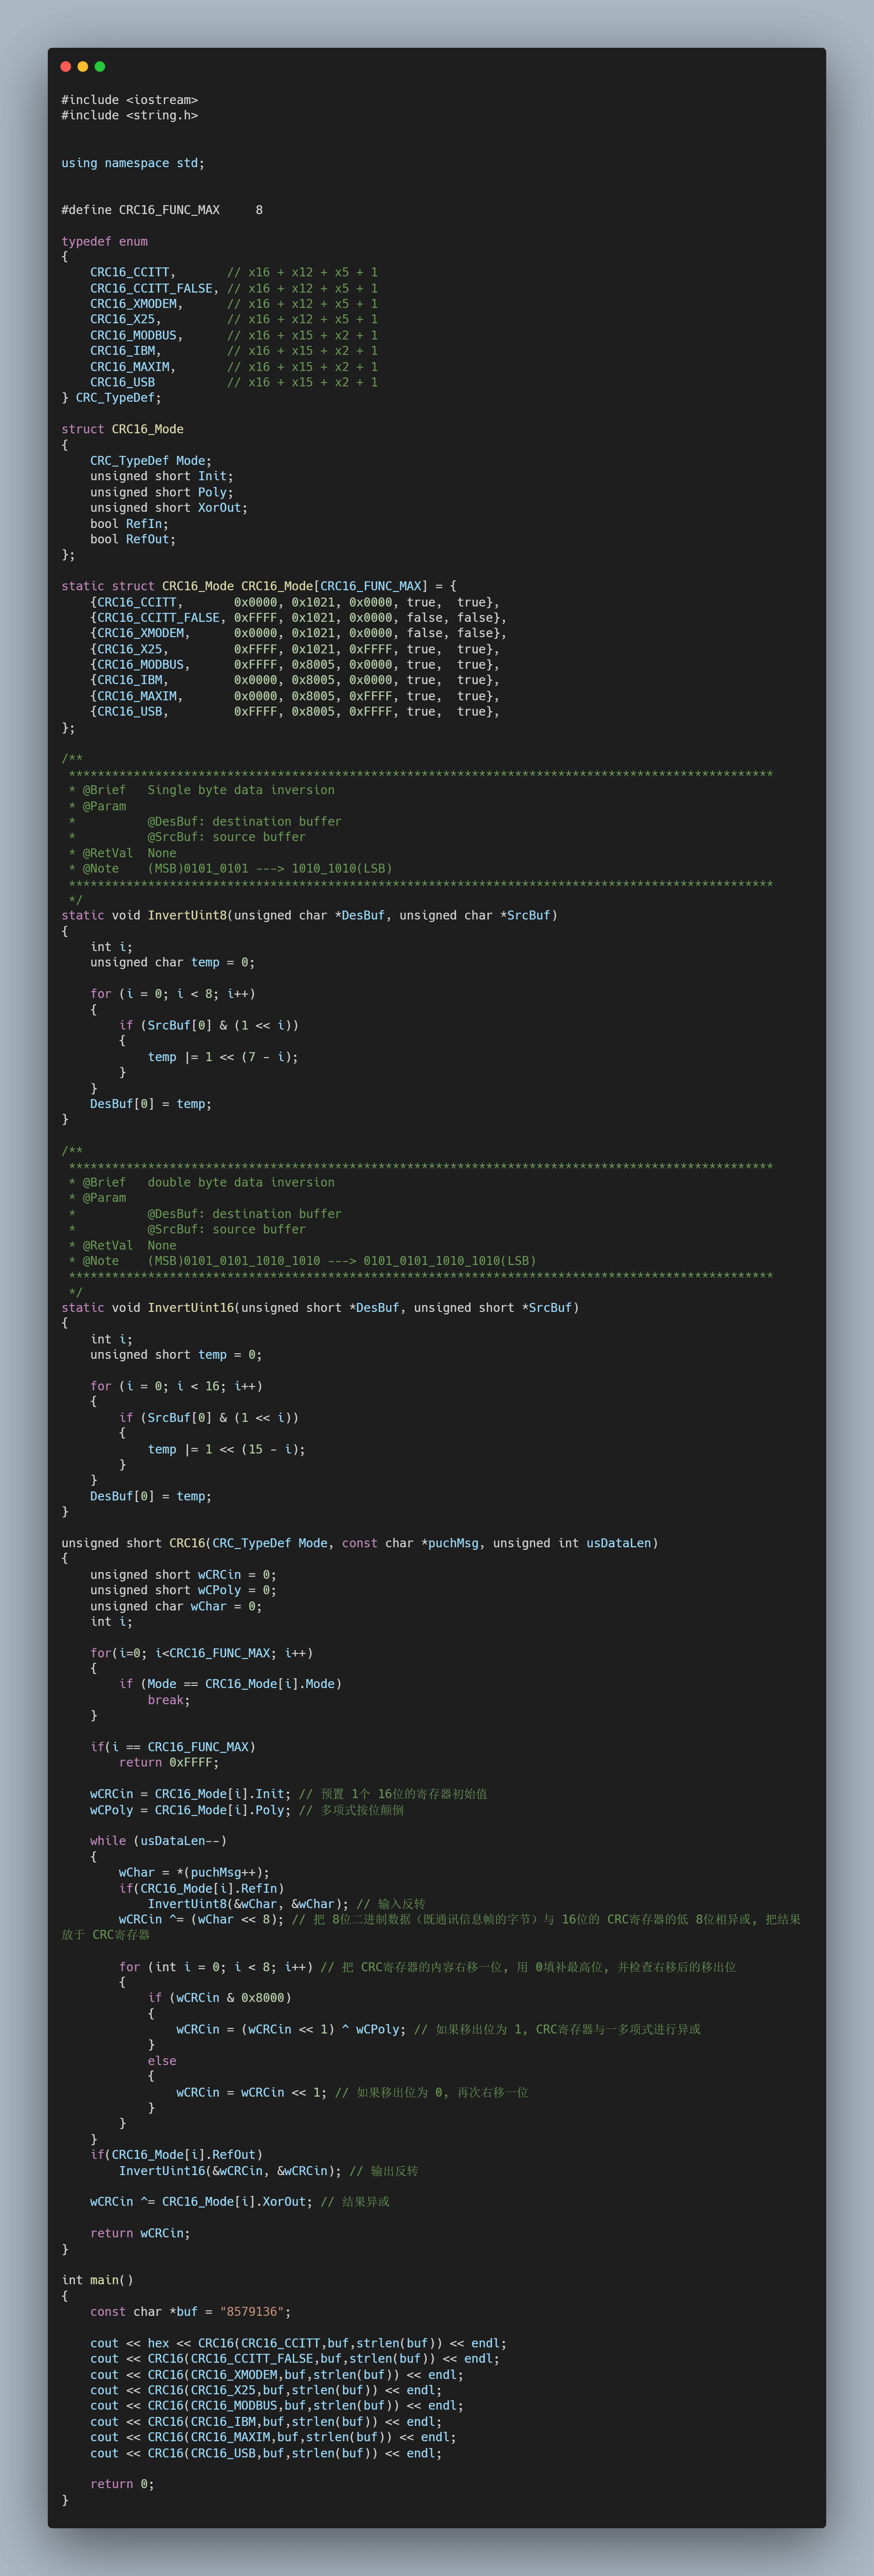Click the 'return wCRCin;' statement
Screen dimensions: 874x2576
[x=139, y=2233]
